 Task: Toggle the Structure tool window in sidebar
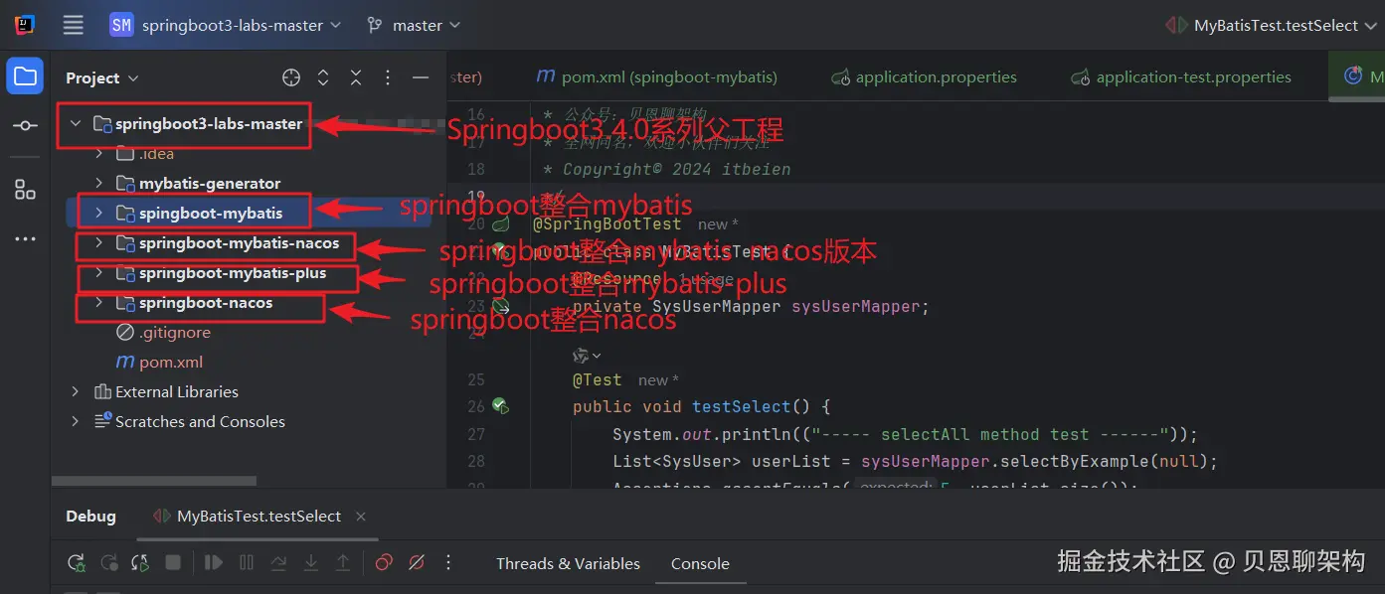coord(25,187)
